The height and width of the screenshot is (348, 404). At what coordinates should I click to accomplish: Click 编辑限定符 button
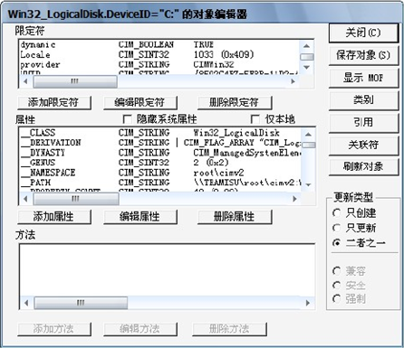[139, 103]
